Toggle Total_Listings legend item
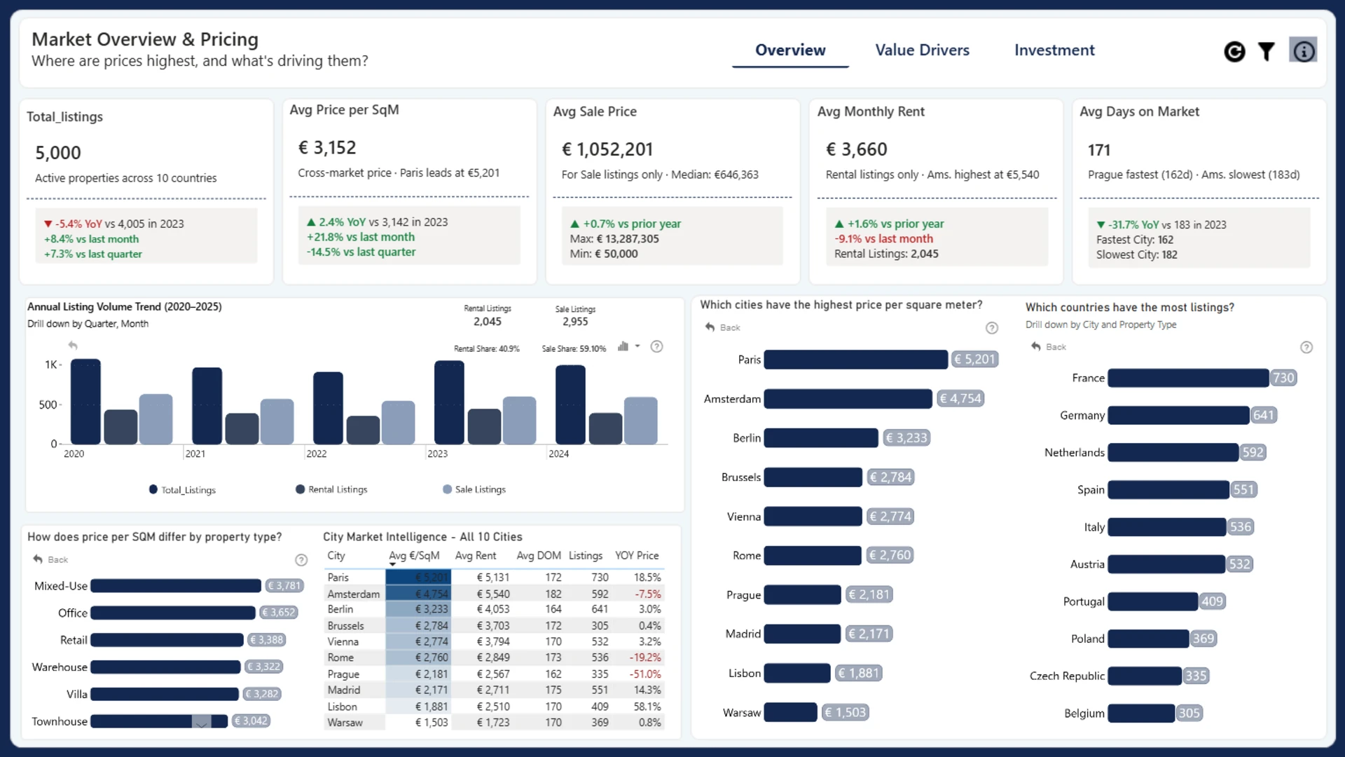 point(182,490)
